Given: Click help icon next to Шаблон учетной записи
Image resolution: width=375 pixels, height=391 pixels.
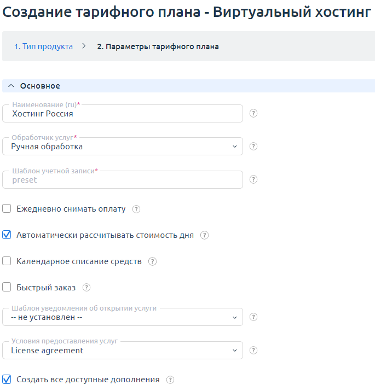Looking at the screenshot, I should 253,179.
